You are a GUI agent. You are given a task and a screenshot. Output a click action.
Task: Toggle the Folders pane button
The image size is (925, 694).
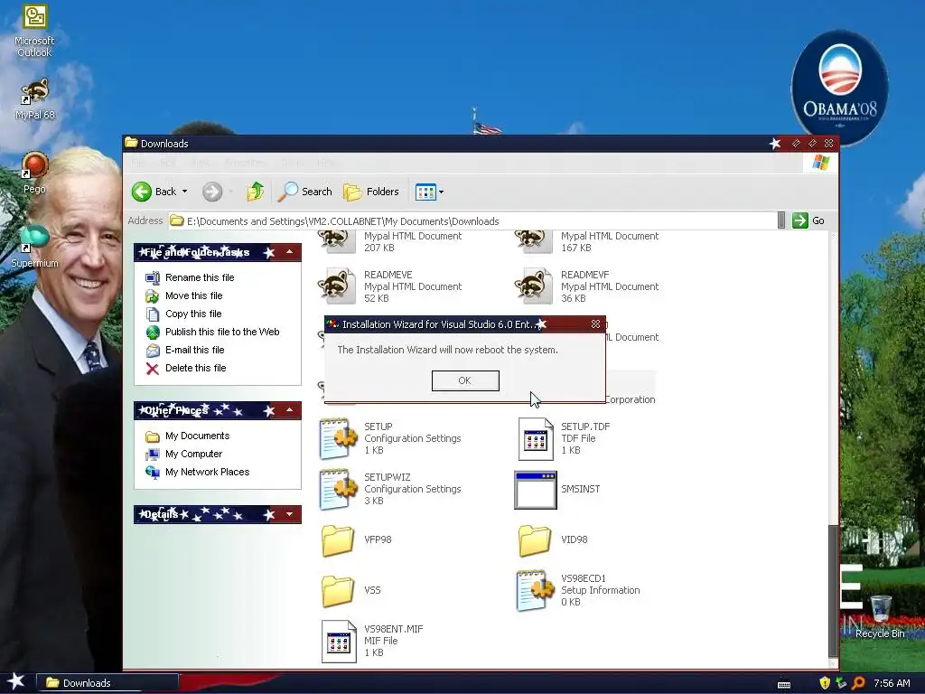[x=371, y=192]
